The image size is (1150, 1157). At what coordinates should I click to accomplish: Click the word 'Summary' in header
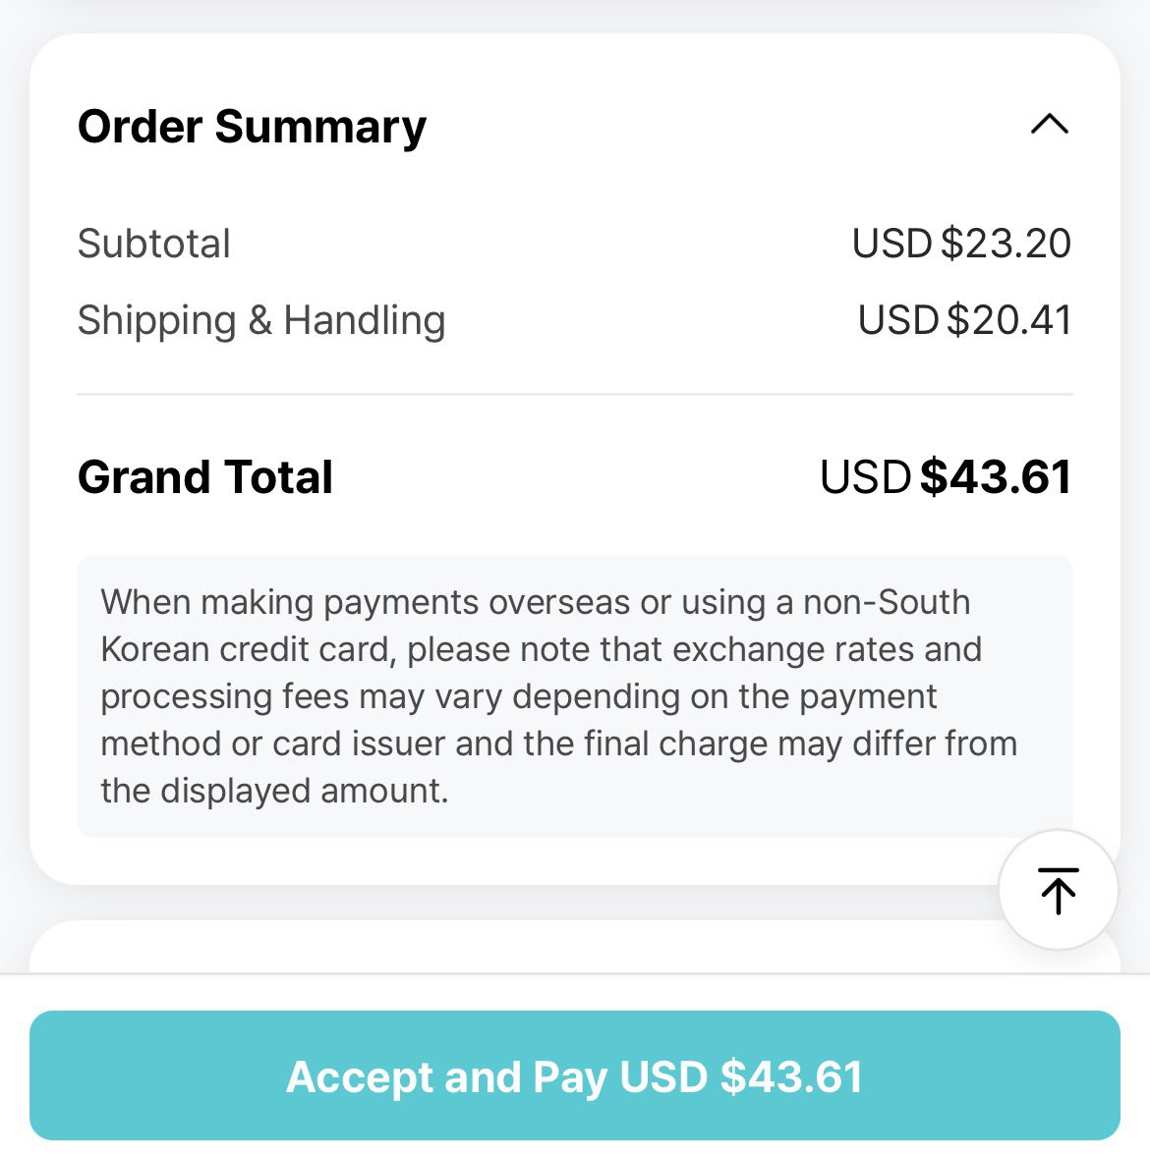click(320, 127)
